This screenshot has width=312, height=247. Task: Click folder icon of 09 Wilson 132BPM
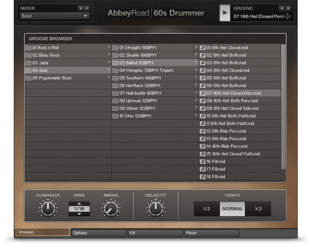116,109
